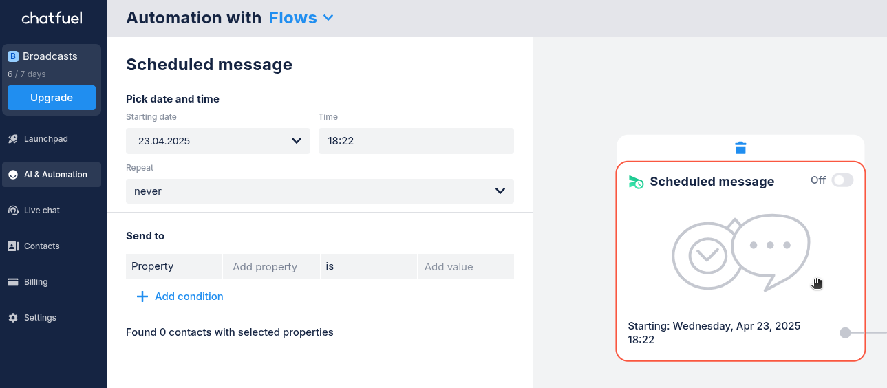
Task: Open the Broadcasts item in the sidebar
Action: click(x=50, y=56)
